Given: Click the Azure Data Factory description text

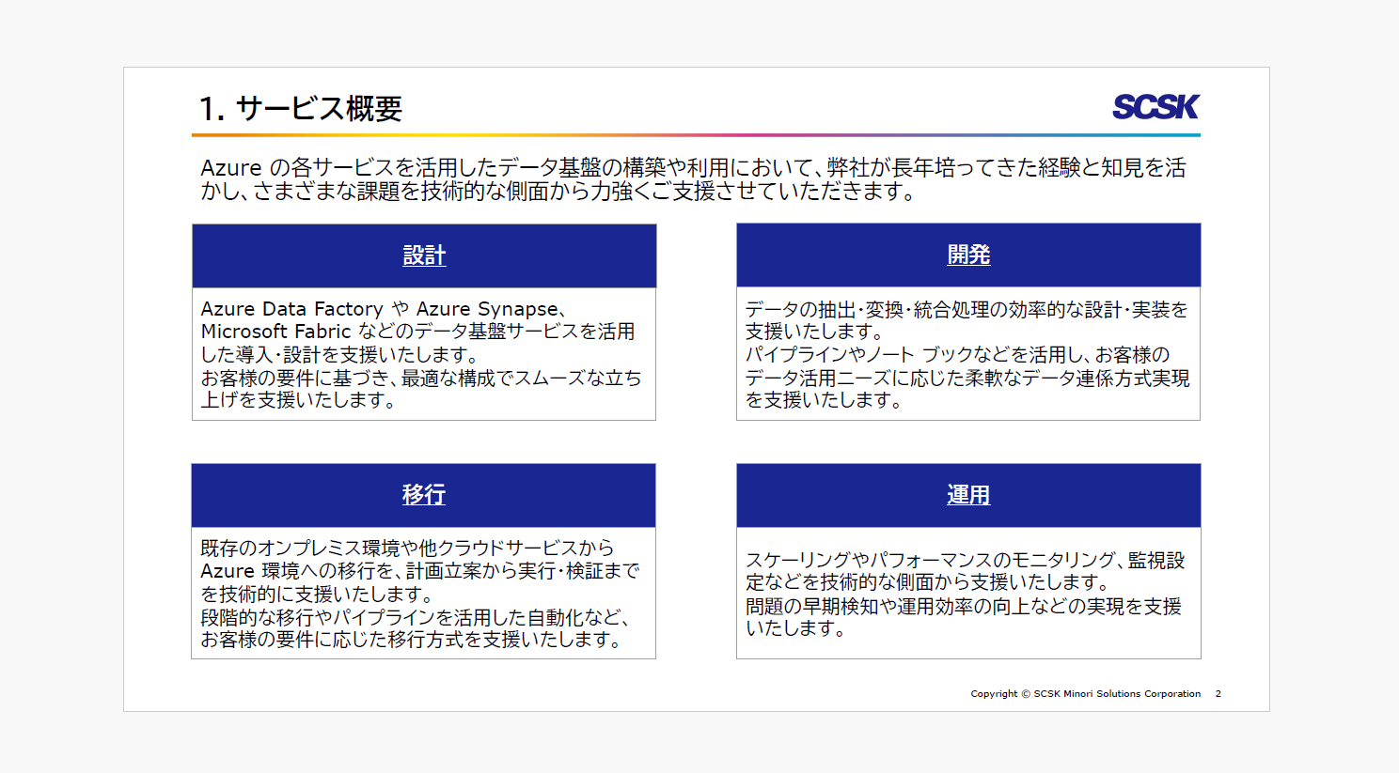Looking at the screenshot, I should pos(421,354).
